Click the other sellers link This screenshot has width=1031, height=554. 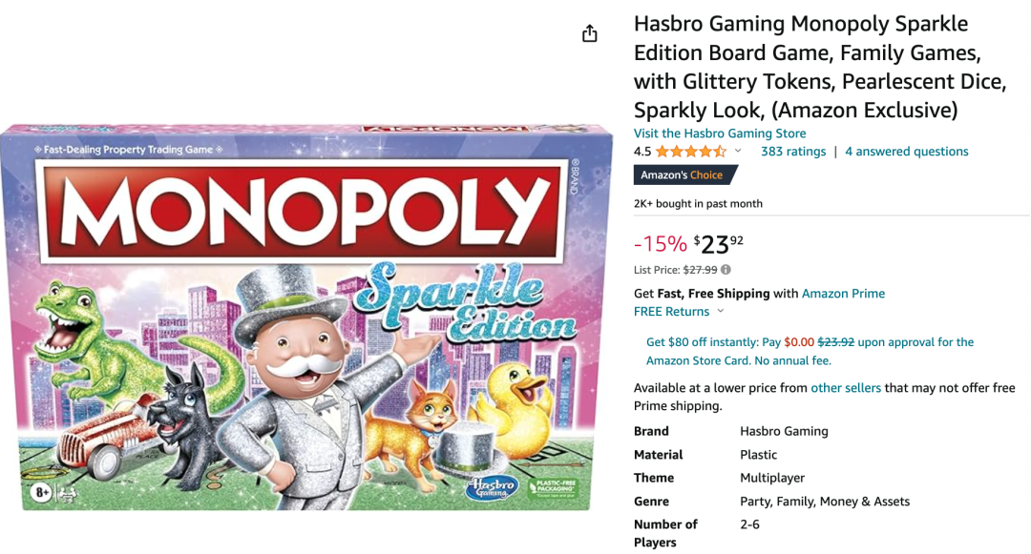pyautogui.click(x=846, y=388)
